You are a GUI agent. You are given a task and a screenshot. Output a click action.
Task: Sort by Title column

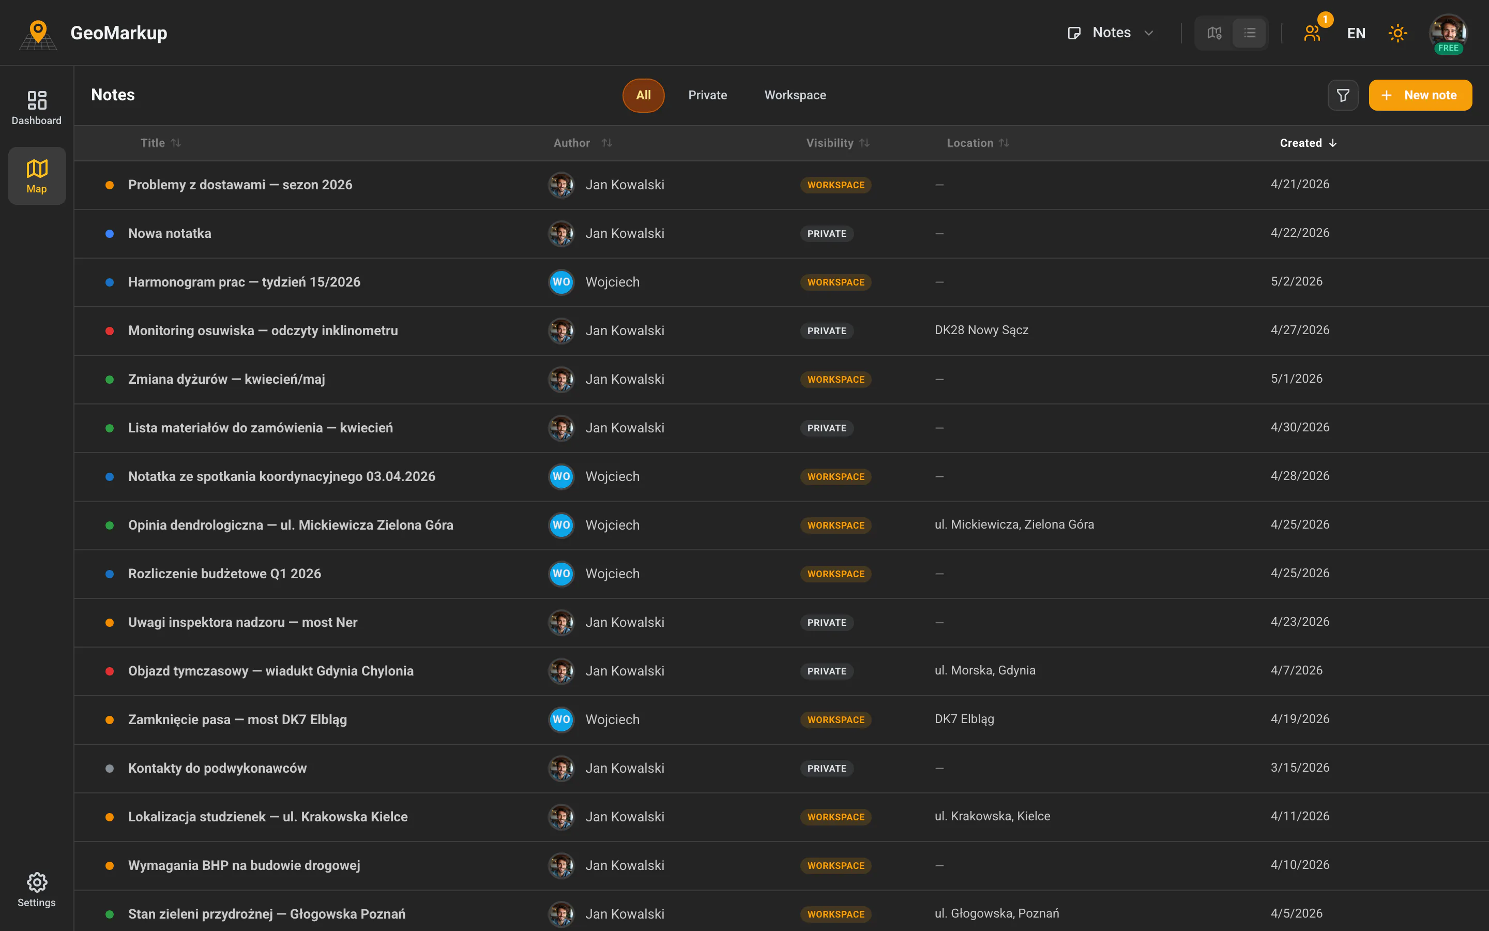point(161,143)
